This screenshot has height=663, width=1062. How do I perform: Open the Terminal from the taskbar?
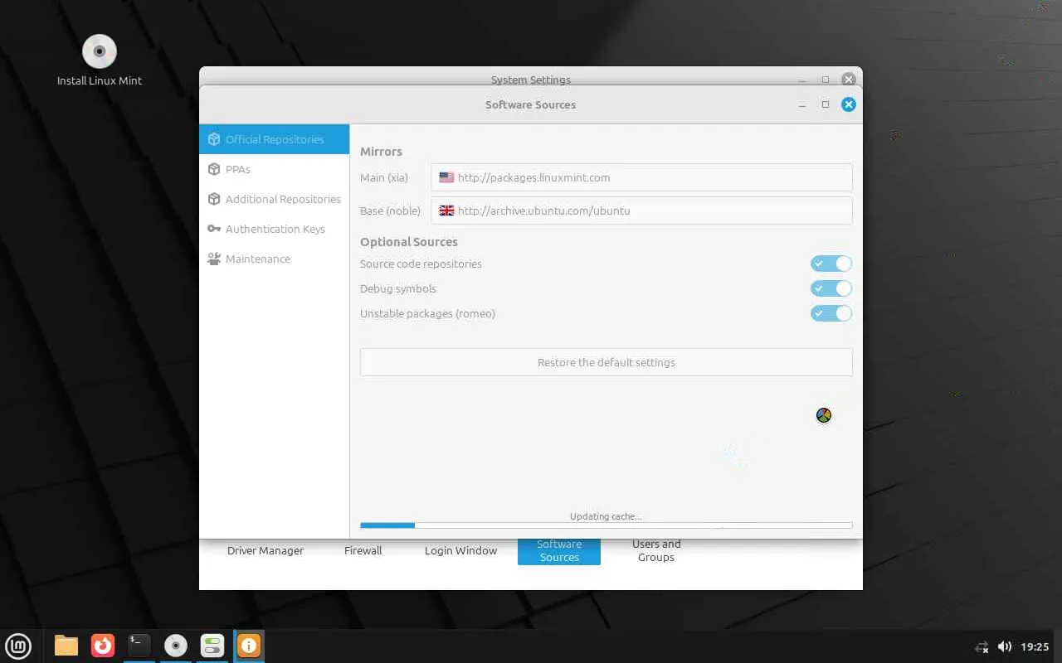(x=139, y=646)
